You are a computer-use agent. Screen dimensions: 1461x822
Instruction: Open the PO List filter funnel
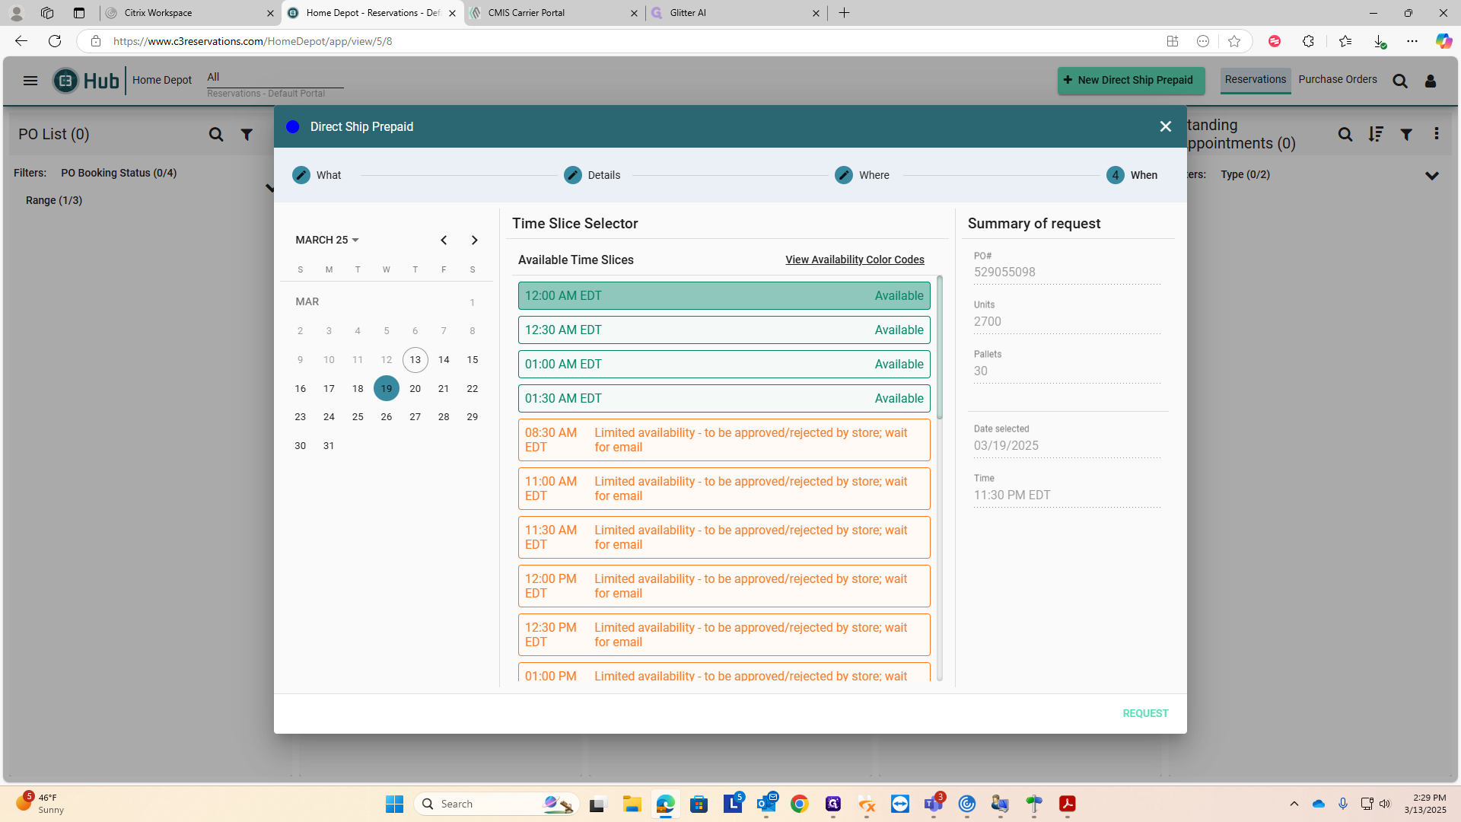tap(247, 135)
